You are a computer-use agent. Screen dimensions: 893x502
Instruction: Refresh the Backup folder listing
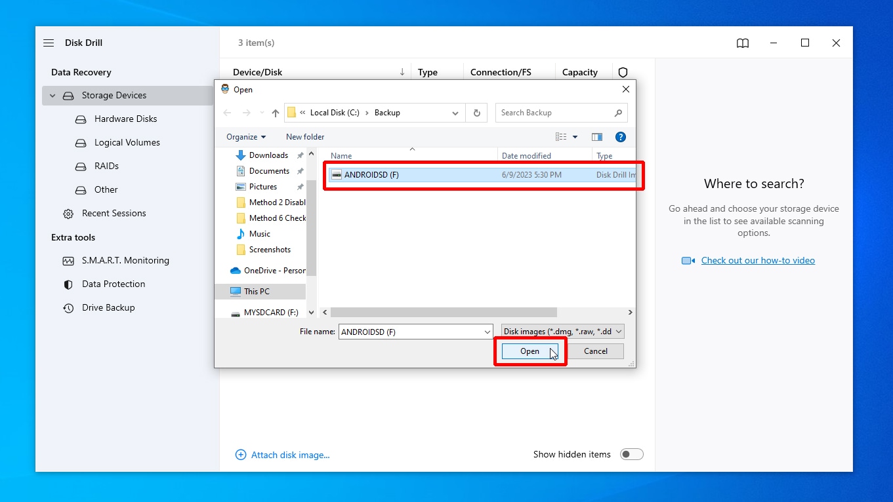[477, 113]
